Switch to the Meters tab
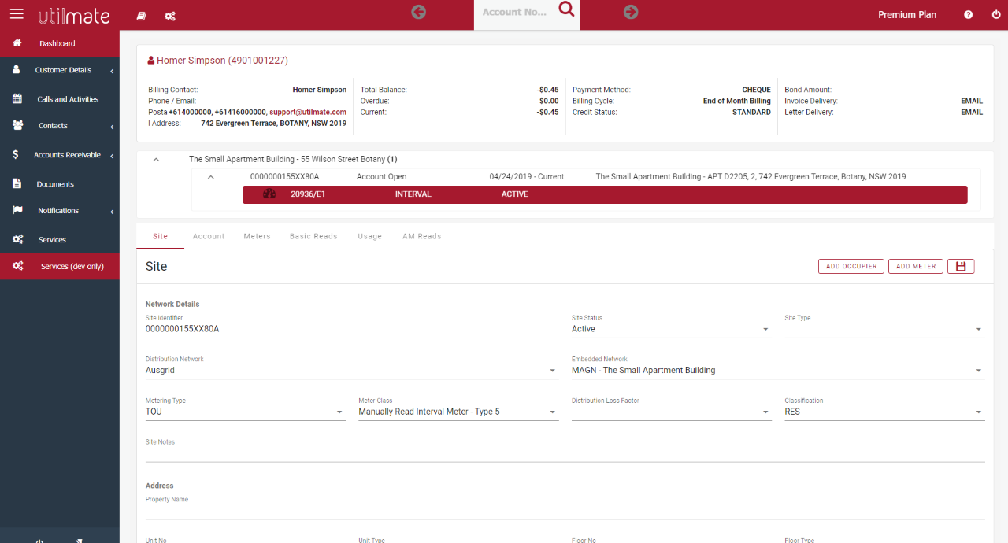Image resolution: width=1008 pixels, height=543 pixels. (x=257, y=236)
